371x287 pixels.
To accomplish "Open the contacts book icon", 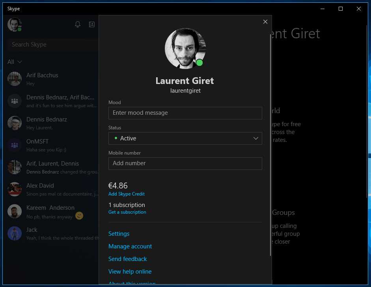I will click(x=92, y=24).
